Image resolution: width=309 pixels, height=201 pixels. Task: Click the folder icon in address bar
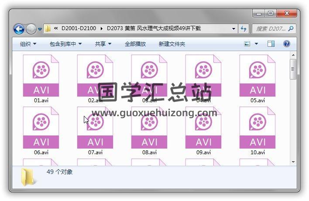pyautogui.click(x=48, y=28)
